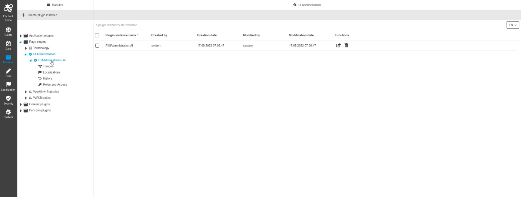Viewport: 521px width, 197px height.
Task: Open the Data section in sidebar
Action: click(8, 45)
